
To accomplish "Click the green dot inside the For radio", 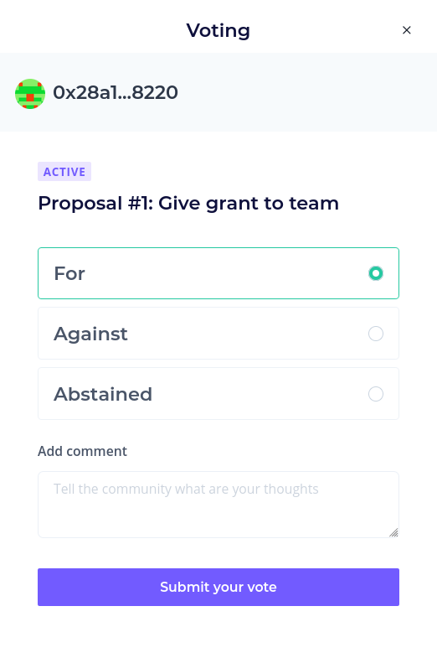I will 376,273.
